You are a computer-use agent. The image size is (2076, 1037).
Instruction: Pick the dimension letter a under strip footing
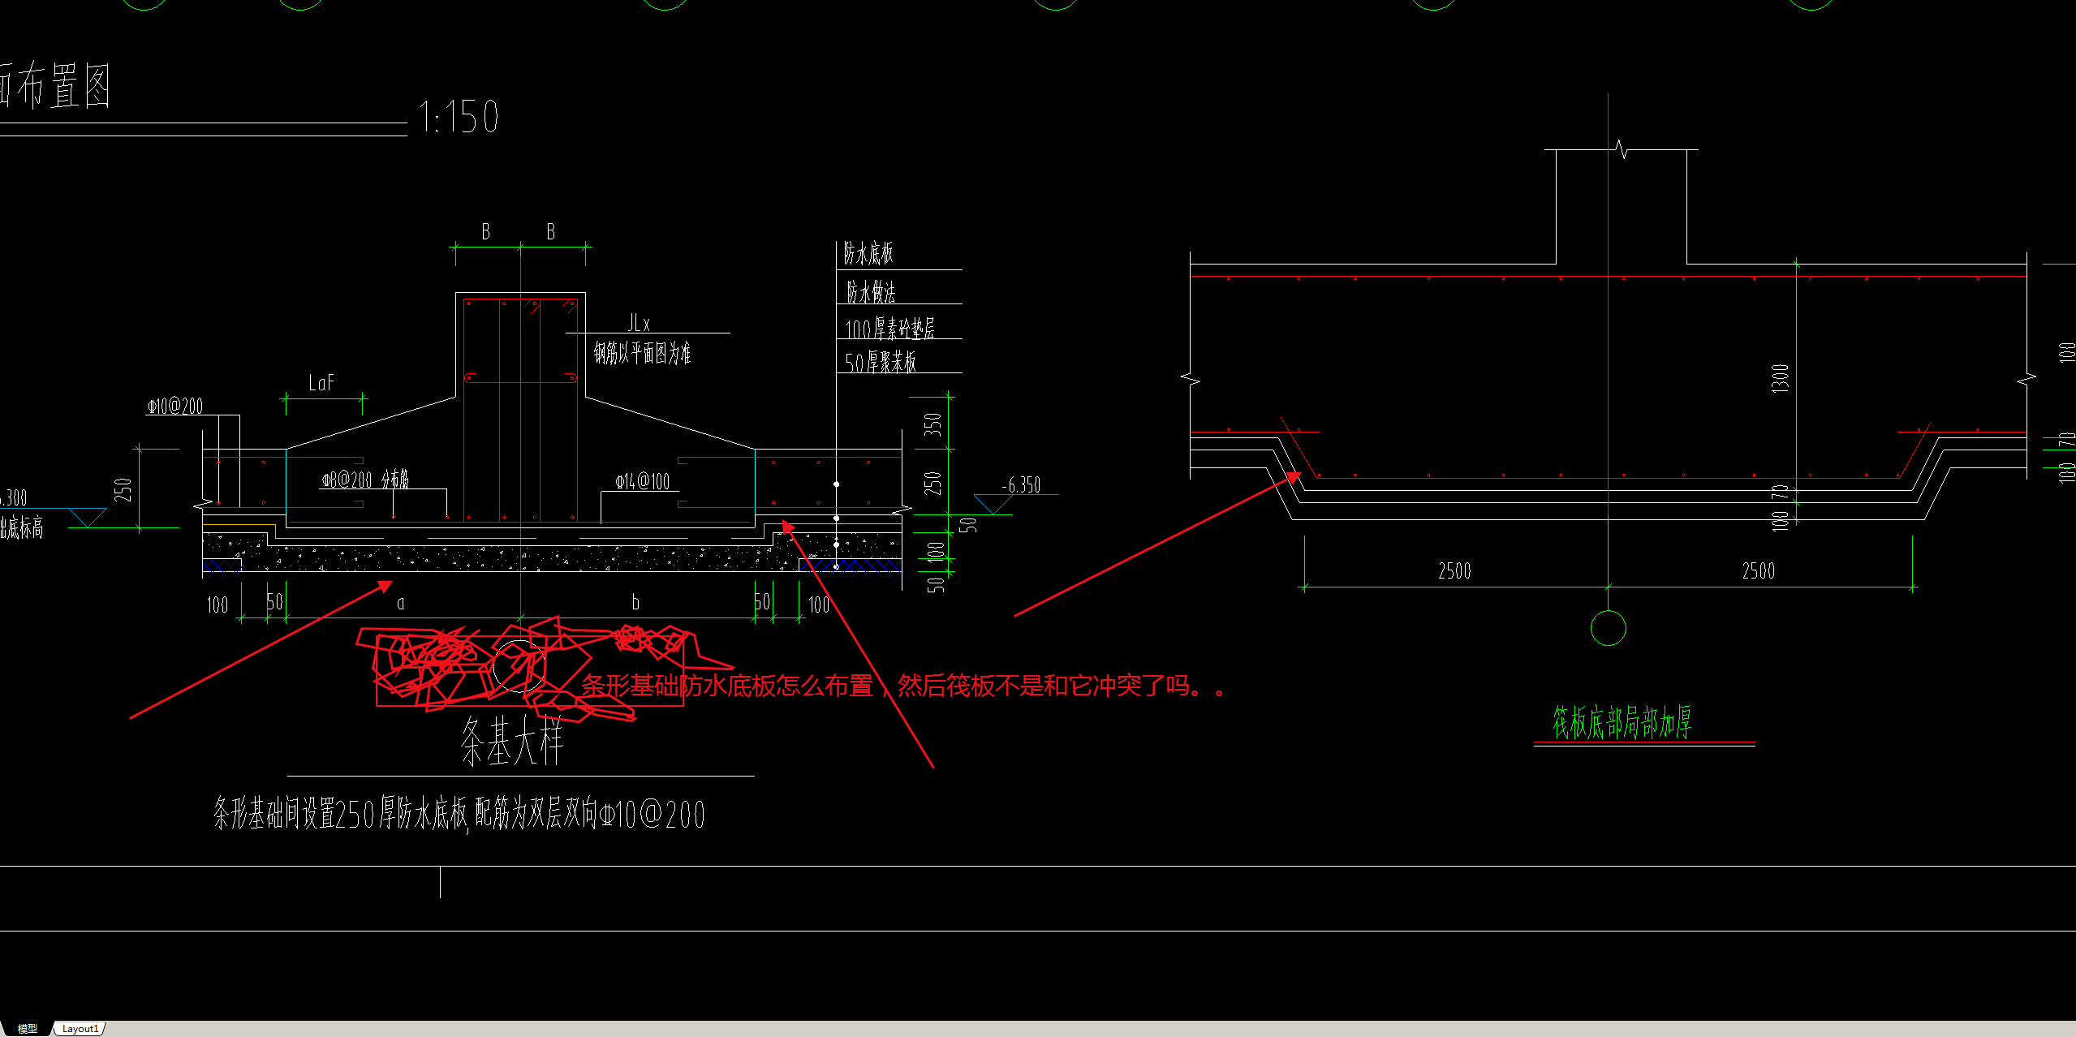[400, 603]
